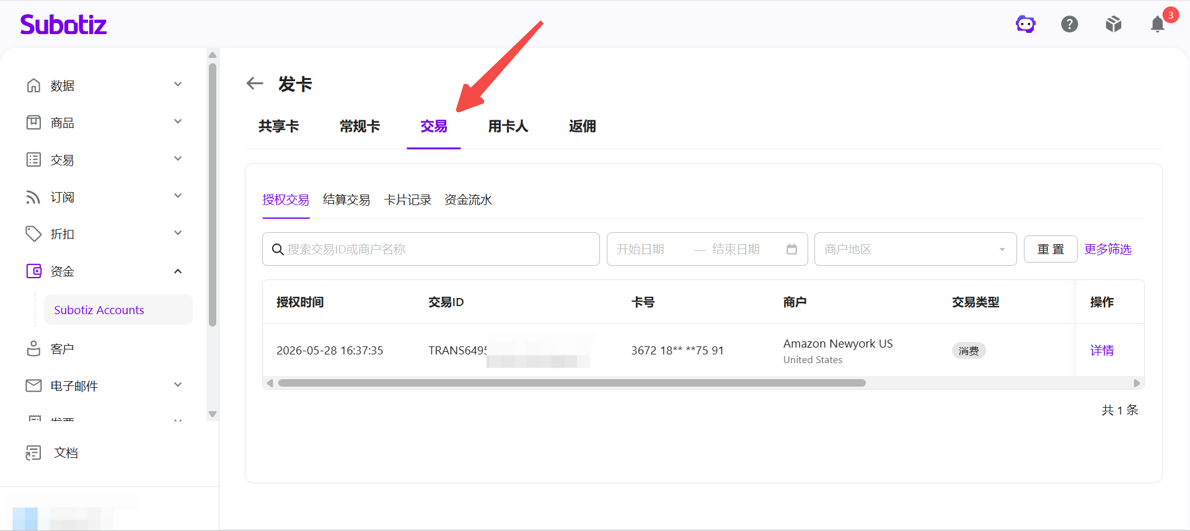1190x531 pixels.
Task: Switch to the 返佣 tab
Action: pyautogui.click(x=583, y=126)
